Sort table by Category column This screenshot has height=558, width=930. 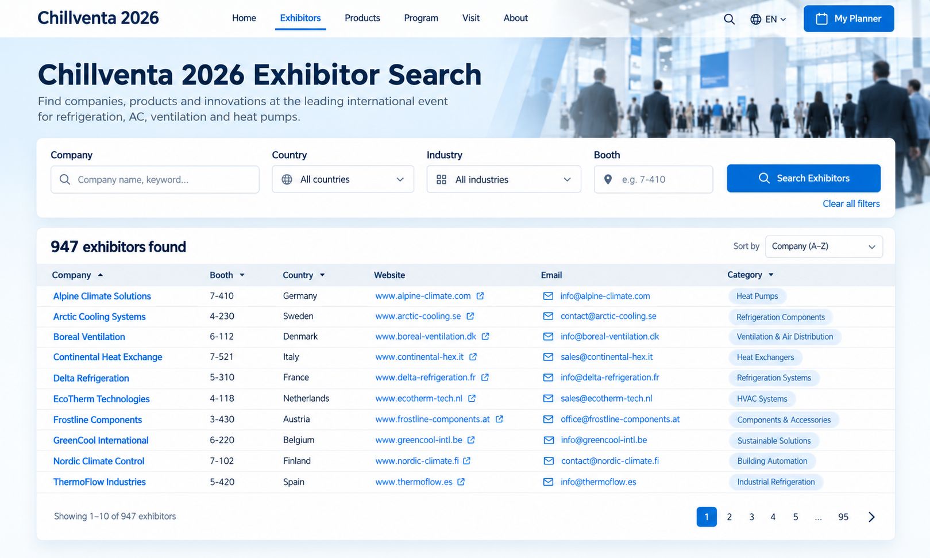pos(750,275)
